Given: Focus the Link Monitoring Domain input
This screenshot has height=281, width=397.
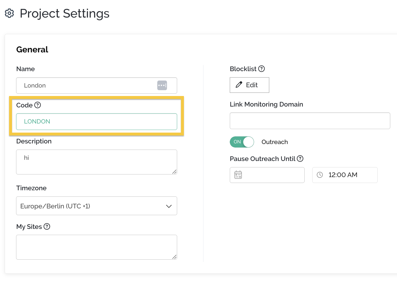Looking at the screenshot, I should 310,121.
